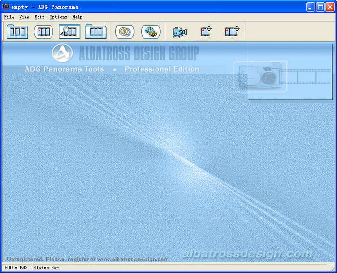Image resolution: width=337 pixels, height=273 pixels.
Task: Click the folder with three blank frames icon
Action: click(x=17, y=31)
